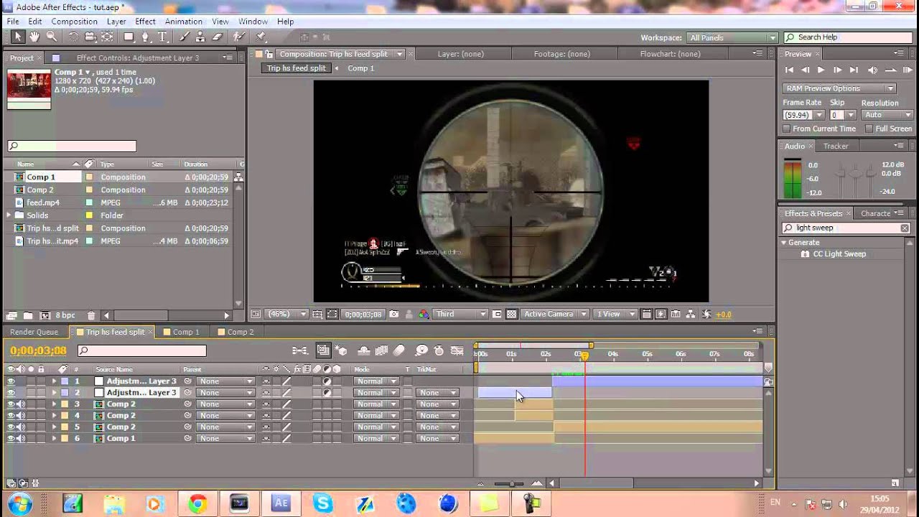Screen dimensions: 919x517
Task: Clear the light sweep effects search
Action: click(x=905, y=228)
